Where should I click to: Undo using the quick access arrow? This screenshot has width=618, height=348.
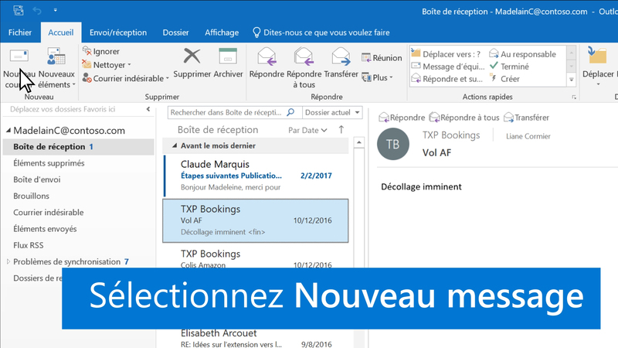(37, 11)
